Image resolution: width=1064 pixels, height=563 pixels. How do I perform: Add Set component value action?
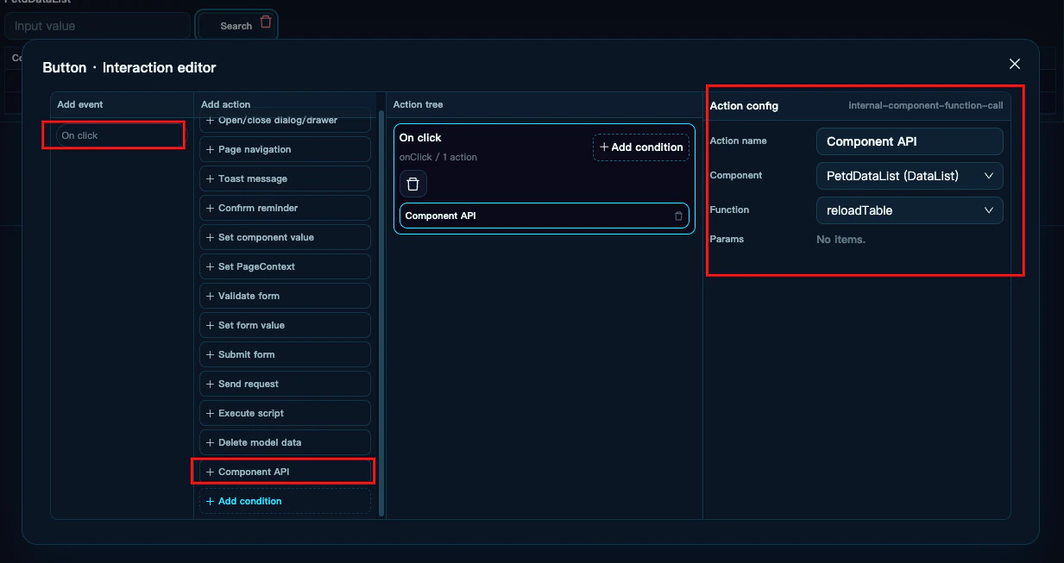[x=285, y=237]
